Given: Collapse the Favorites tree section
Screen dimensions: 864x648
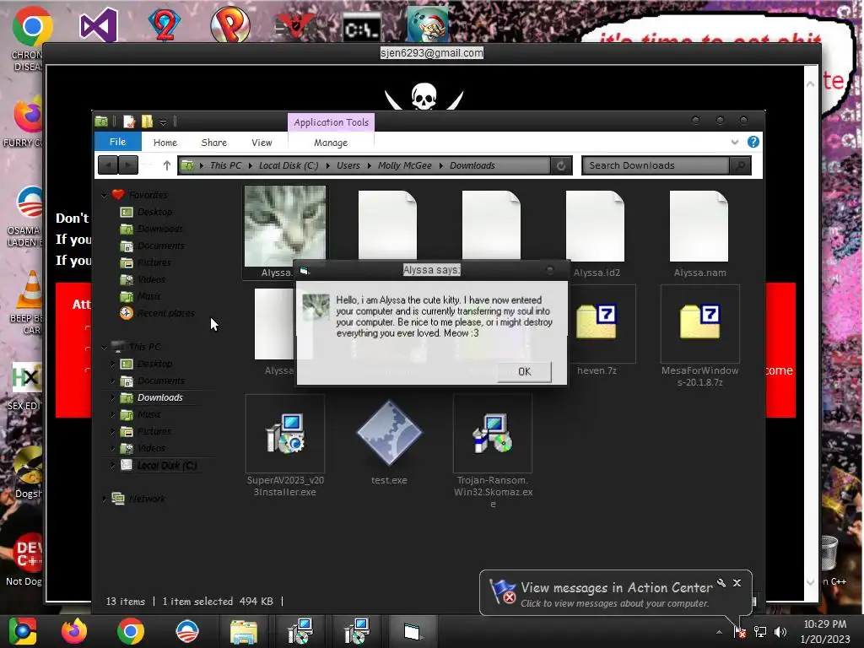Looking at the screenshot, I should coord(104,195).
